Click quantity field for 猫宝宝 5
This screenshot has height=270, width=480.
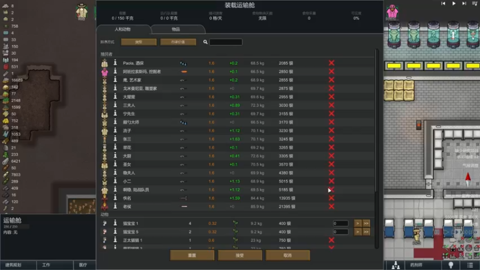coord(340,232)
